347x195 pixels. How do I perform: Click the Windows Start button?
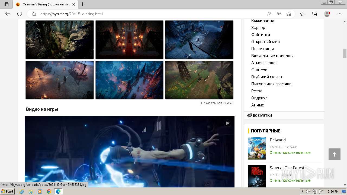tap(8, 191)
